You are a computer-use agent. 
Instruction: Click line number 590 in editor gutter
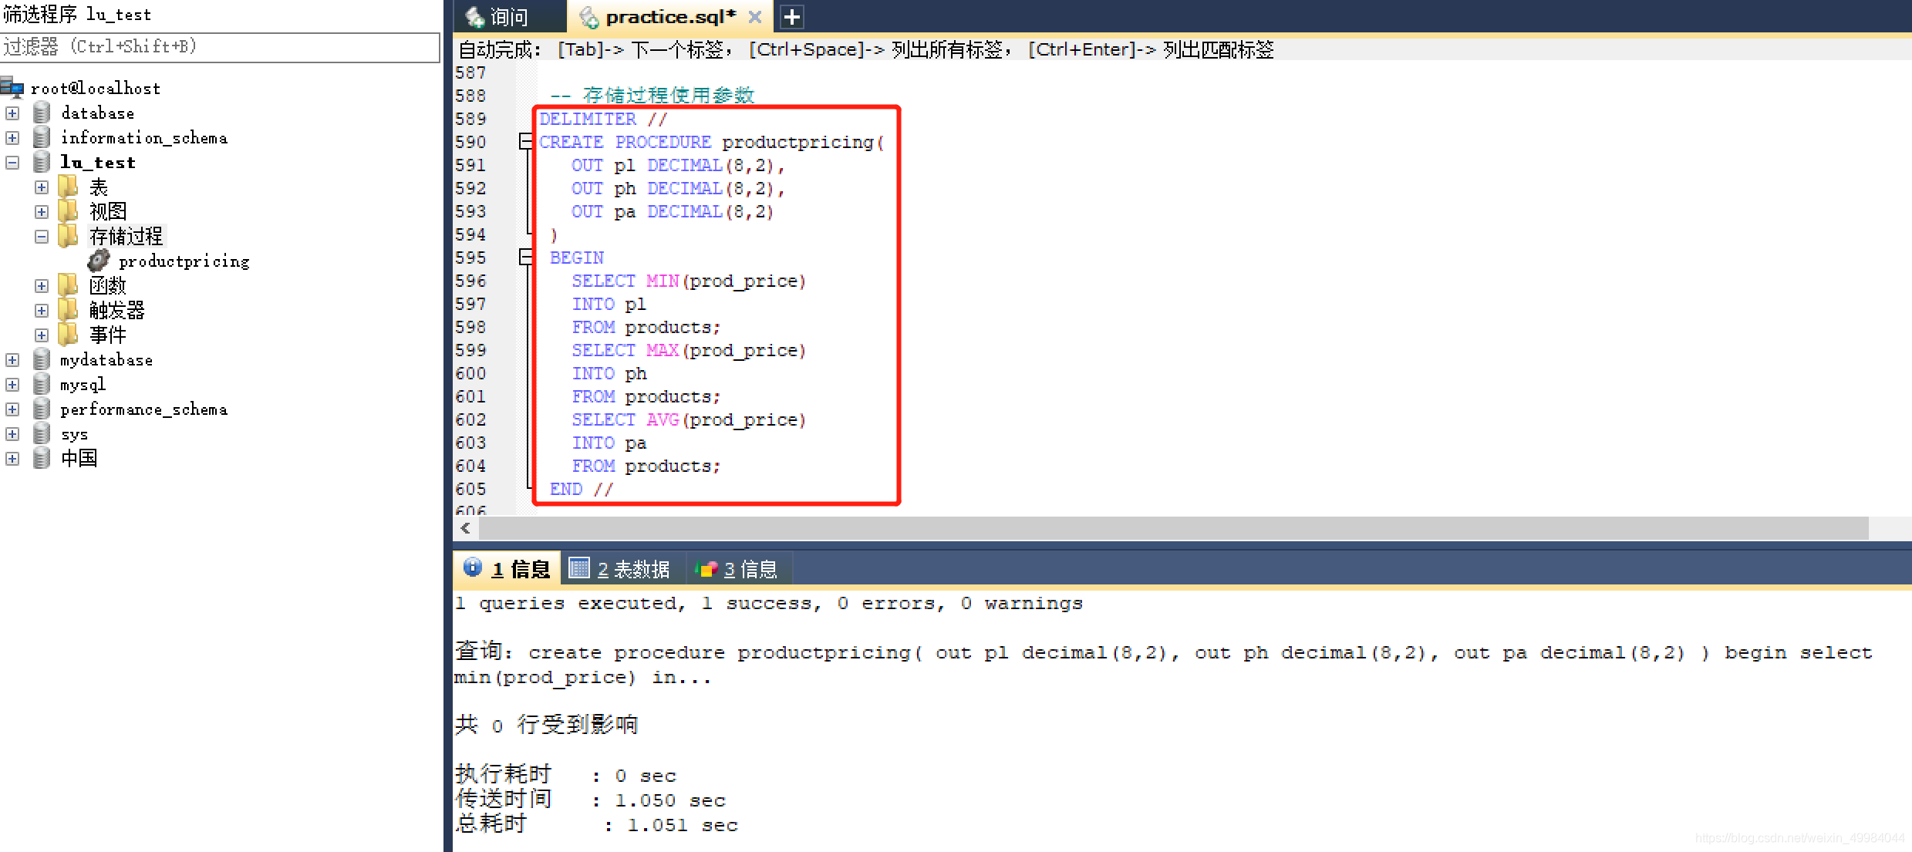click(x=471, y=142)
